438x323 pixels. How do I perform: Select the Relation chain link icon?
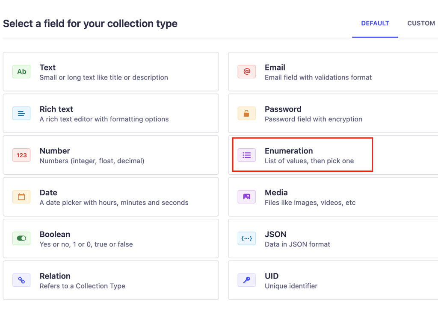click(21, 280)
